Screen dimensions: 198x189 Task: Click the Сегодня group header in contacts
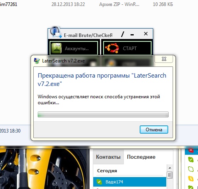[107, 171]
